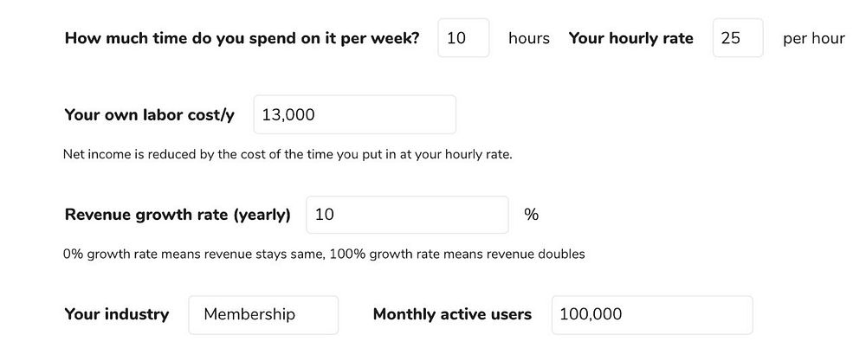Place cursor in field showing 100,000

pyautogui.click(x=651, y=315)
